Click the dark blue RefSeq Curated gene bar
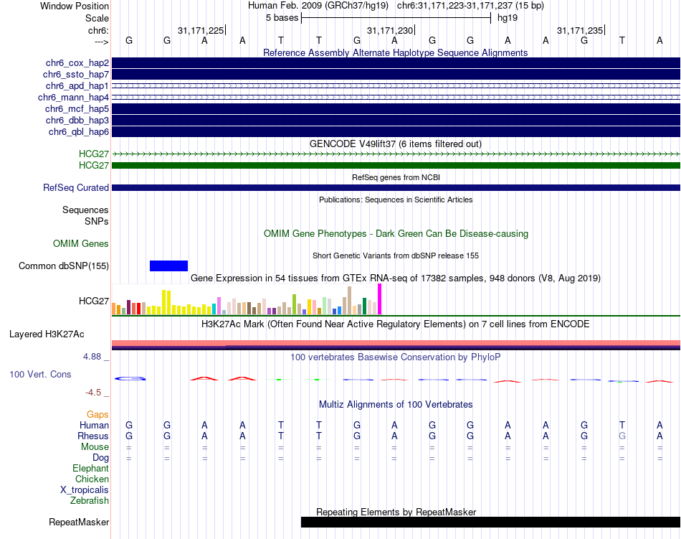Screen dimensions: 681x539 tap(396, 188)
